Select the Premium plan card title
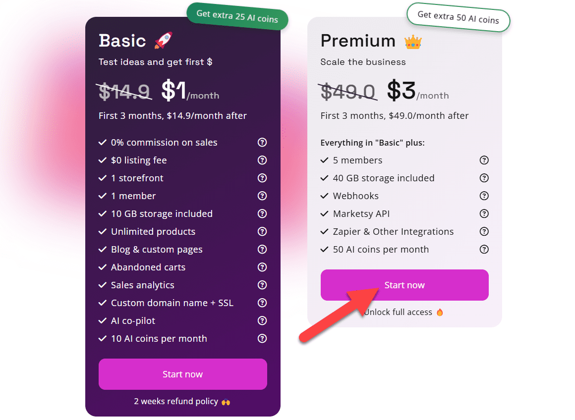575x420 pixels. [x=358, y=41]
